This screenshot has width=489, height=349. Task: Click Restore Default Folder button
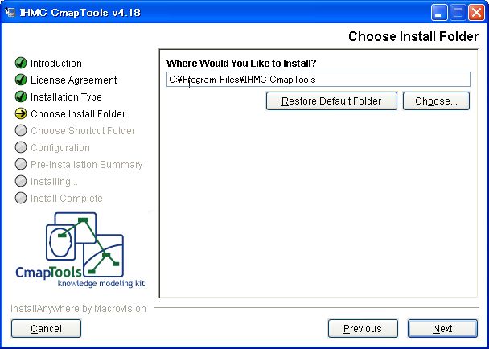tap(331, 101)
